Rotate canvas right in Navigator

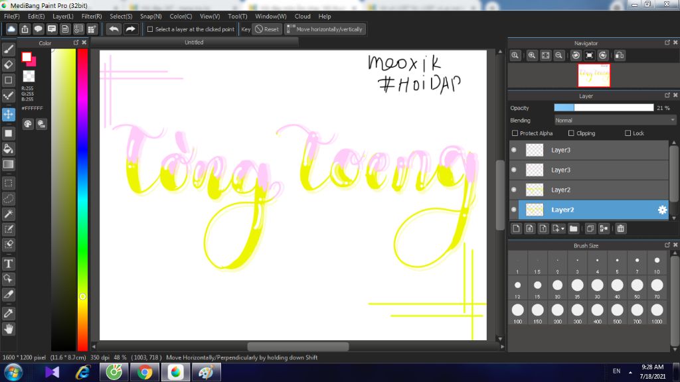603,56
